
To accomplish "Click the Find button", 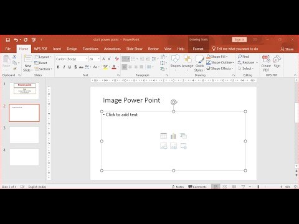I will (x=244, y=57).
